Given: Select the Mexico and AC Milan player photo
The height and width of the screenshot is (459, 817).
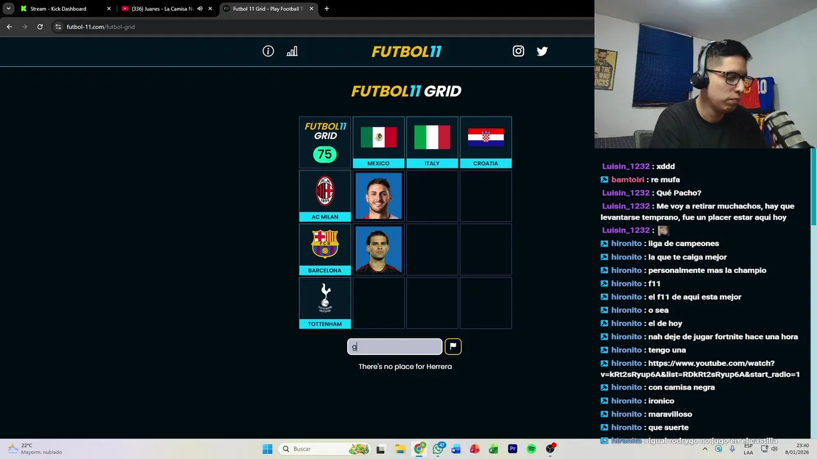Looking at the screenshot, I should point(379,196).
